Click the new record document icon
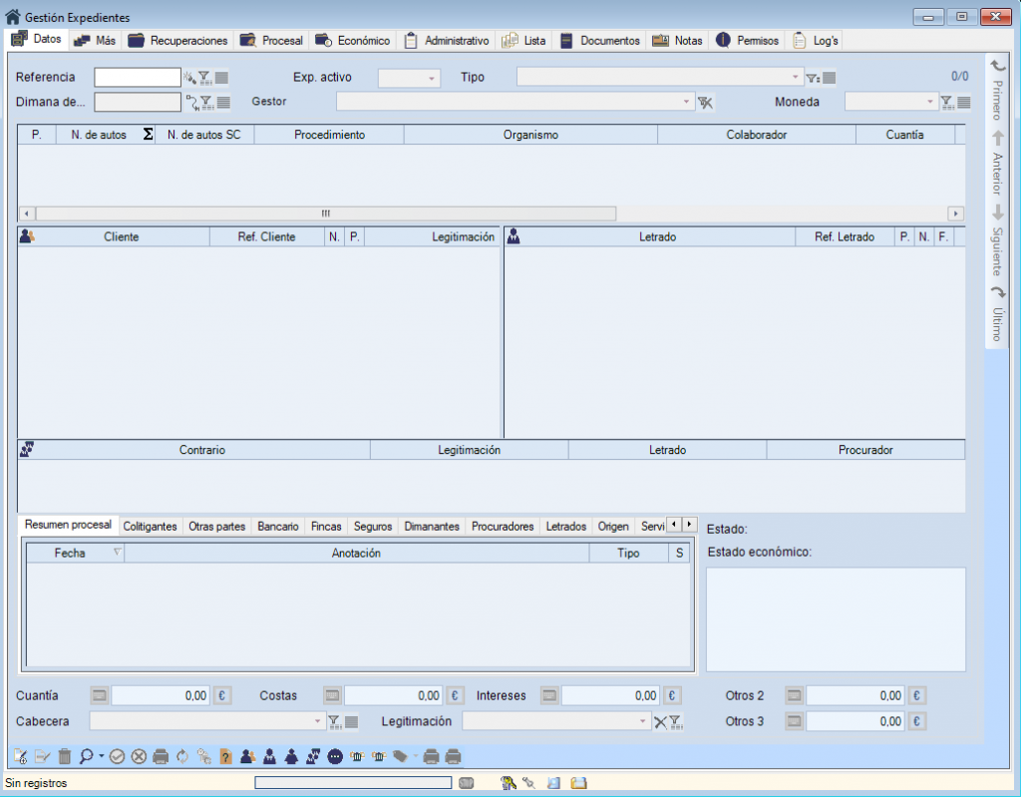Screen dimensions: 1021x797 (x=21, y=756)
